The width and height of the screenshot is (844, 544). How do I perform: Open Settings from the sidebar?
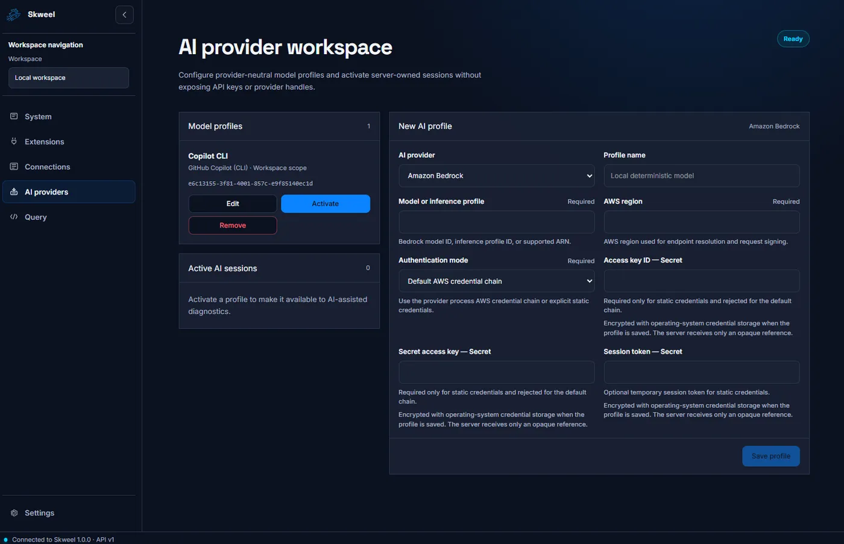[x=69, y=513]
